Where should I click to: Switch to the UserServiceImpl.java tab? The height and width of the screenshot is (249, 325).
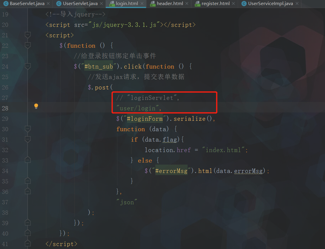point(270,4)
